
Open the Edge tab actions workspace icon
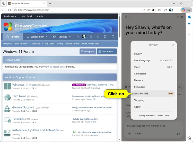pyautogui.click(x=4, y=3)
